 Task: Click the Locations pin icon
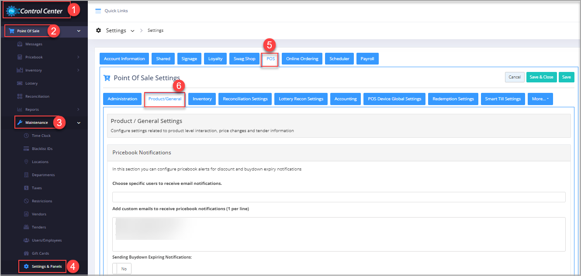(x=26, y=162)
